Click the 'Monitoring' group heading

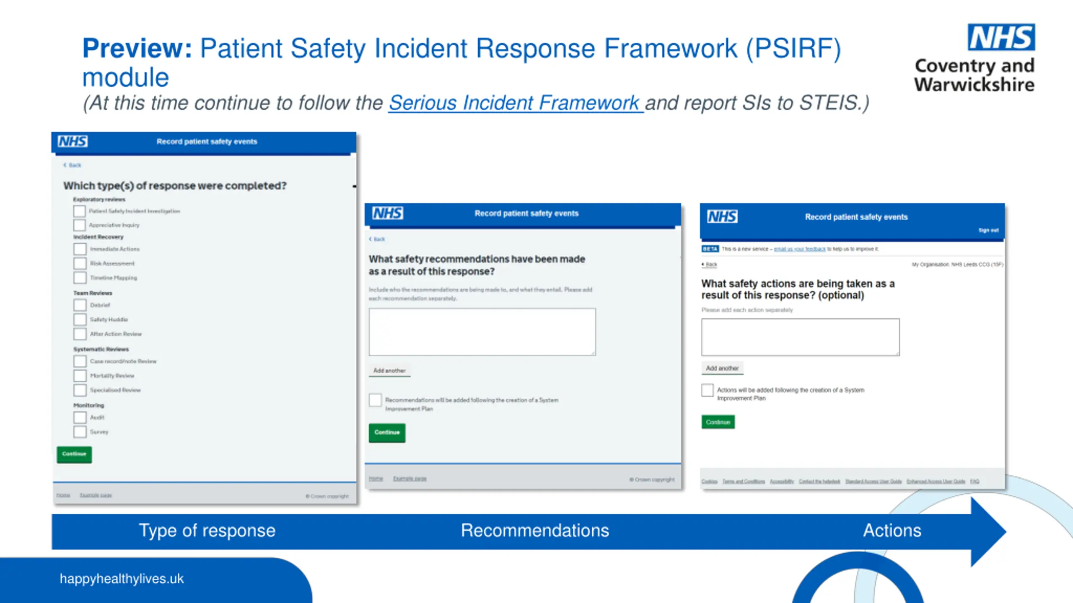(88, 405)
